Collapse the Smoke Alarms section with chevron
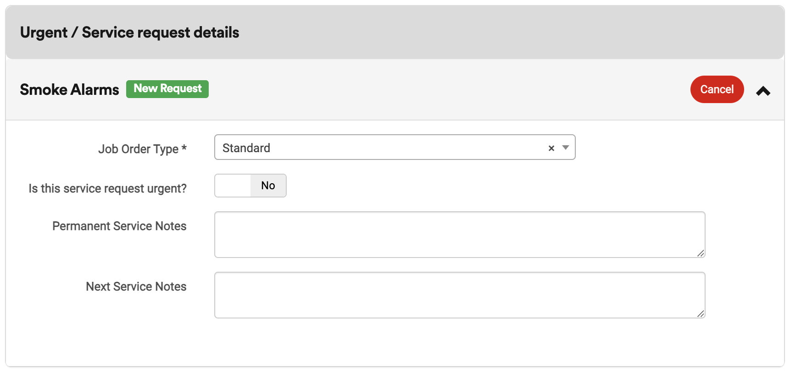This screenshot has height=373, width=790. 763,91
